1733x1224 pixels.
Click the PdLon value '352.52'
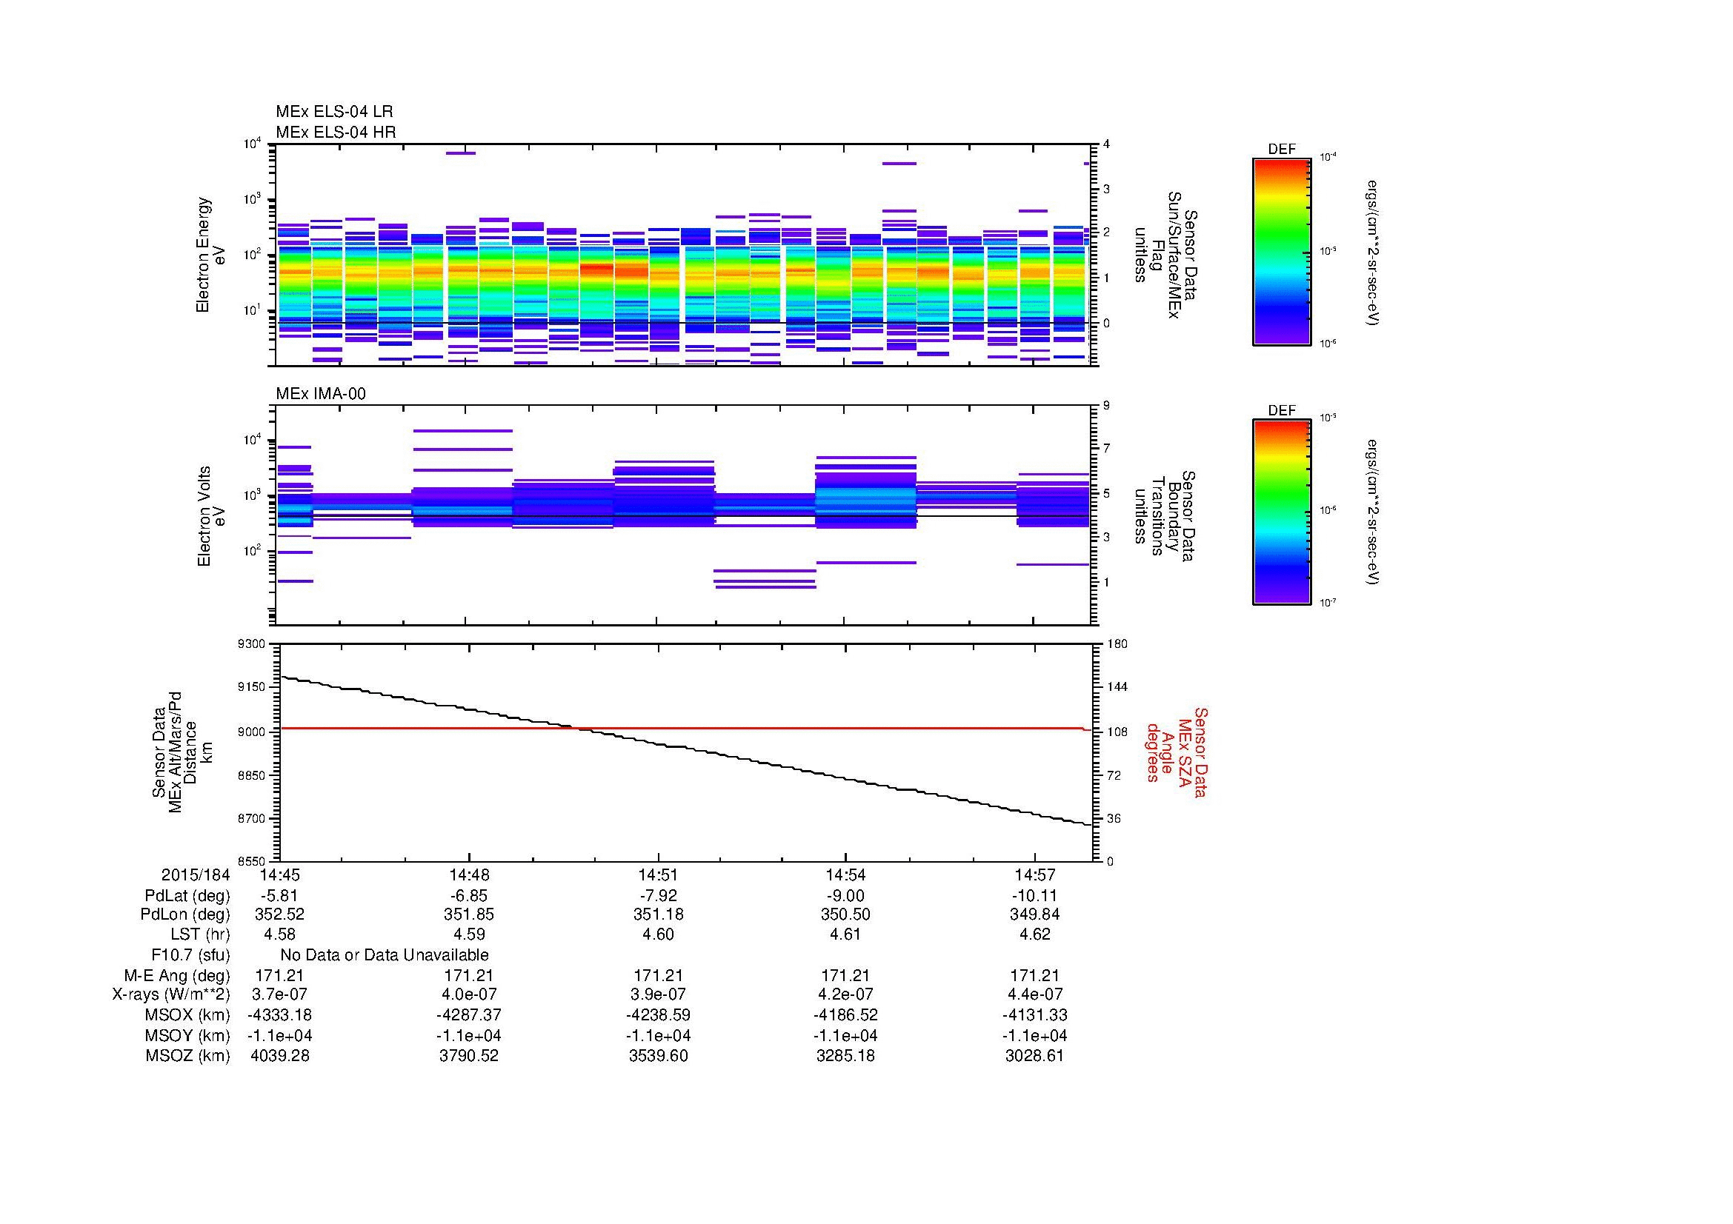(279, 914)
